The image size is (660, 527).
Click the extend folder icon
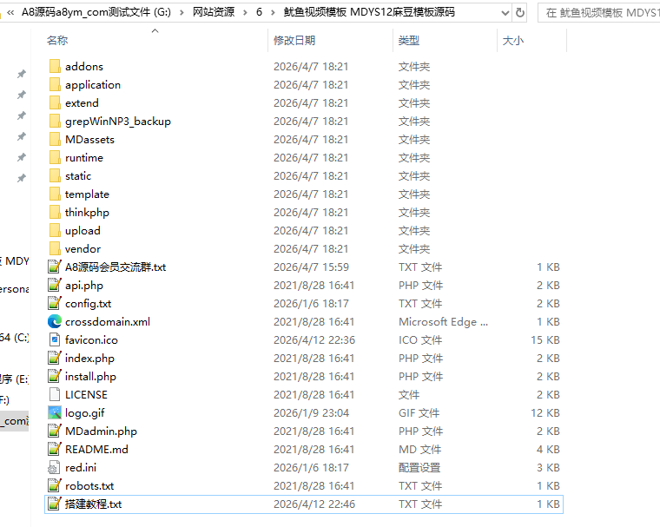point(55,102)
